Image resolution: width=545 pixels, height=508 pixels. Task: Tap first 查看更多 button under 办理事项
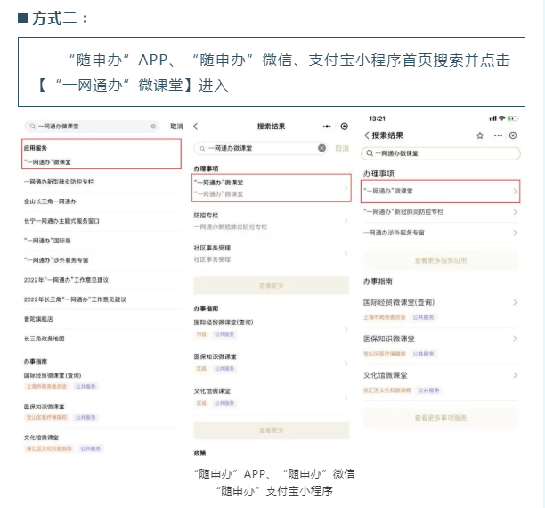(x=271, y=286)
